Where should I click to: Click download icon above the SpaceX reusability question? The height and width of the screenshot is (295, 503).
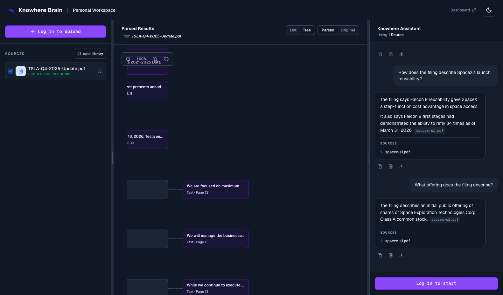[x=402, y=54]
